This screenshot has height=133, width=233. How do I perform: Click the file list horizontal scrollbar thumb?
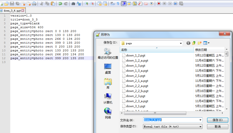coord(155,113)
